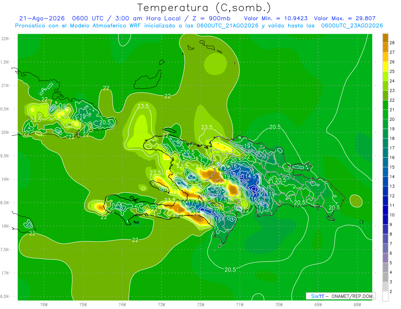401x309 pixels.
Task: Click the "20N" latitude axis label
Action: pyautogui.click(x=5, y=133)
